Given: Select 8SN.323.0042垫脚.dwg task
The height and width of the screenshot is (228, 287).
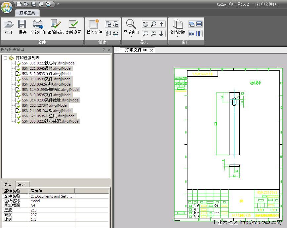Looking at the screenshot, I should pyautogui.click(x=47, y=84).
